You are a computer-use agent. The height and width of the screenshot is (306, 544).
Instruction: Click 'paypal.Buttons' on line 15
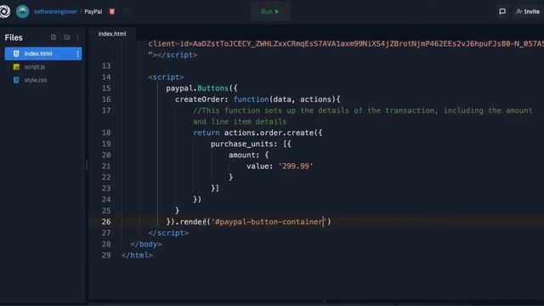coord(197,88)
